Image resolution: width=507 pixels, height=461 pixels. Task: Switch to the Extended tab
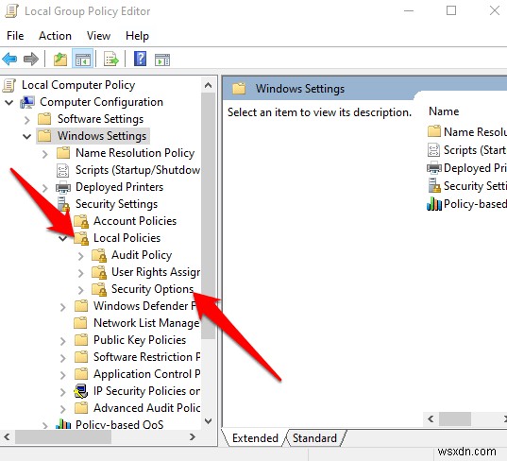click(255, 438)
